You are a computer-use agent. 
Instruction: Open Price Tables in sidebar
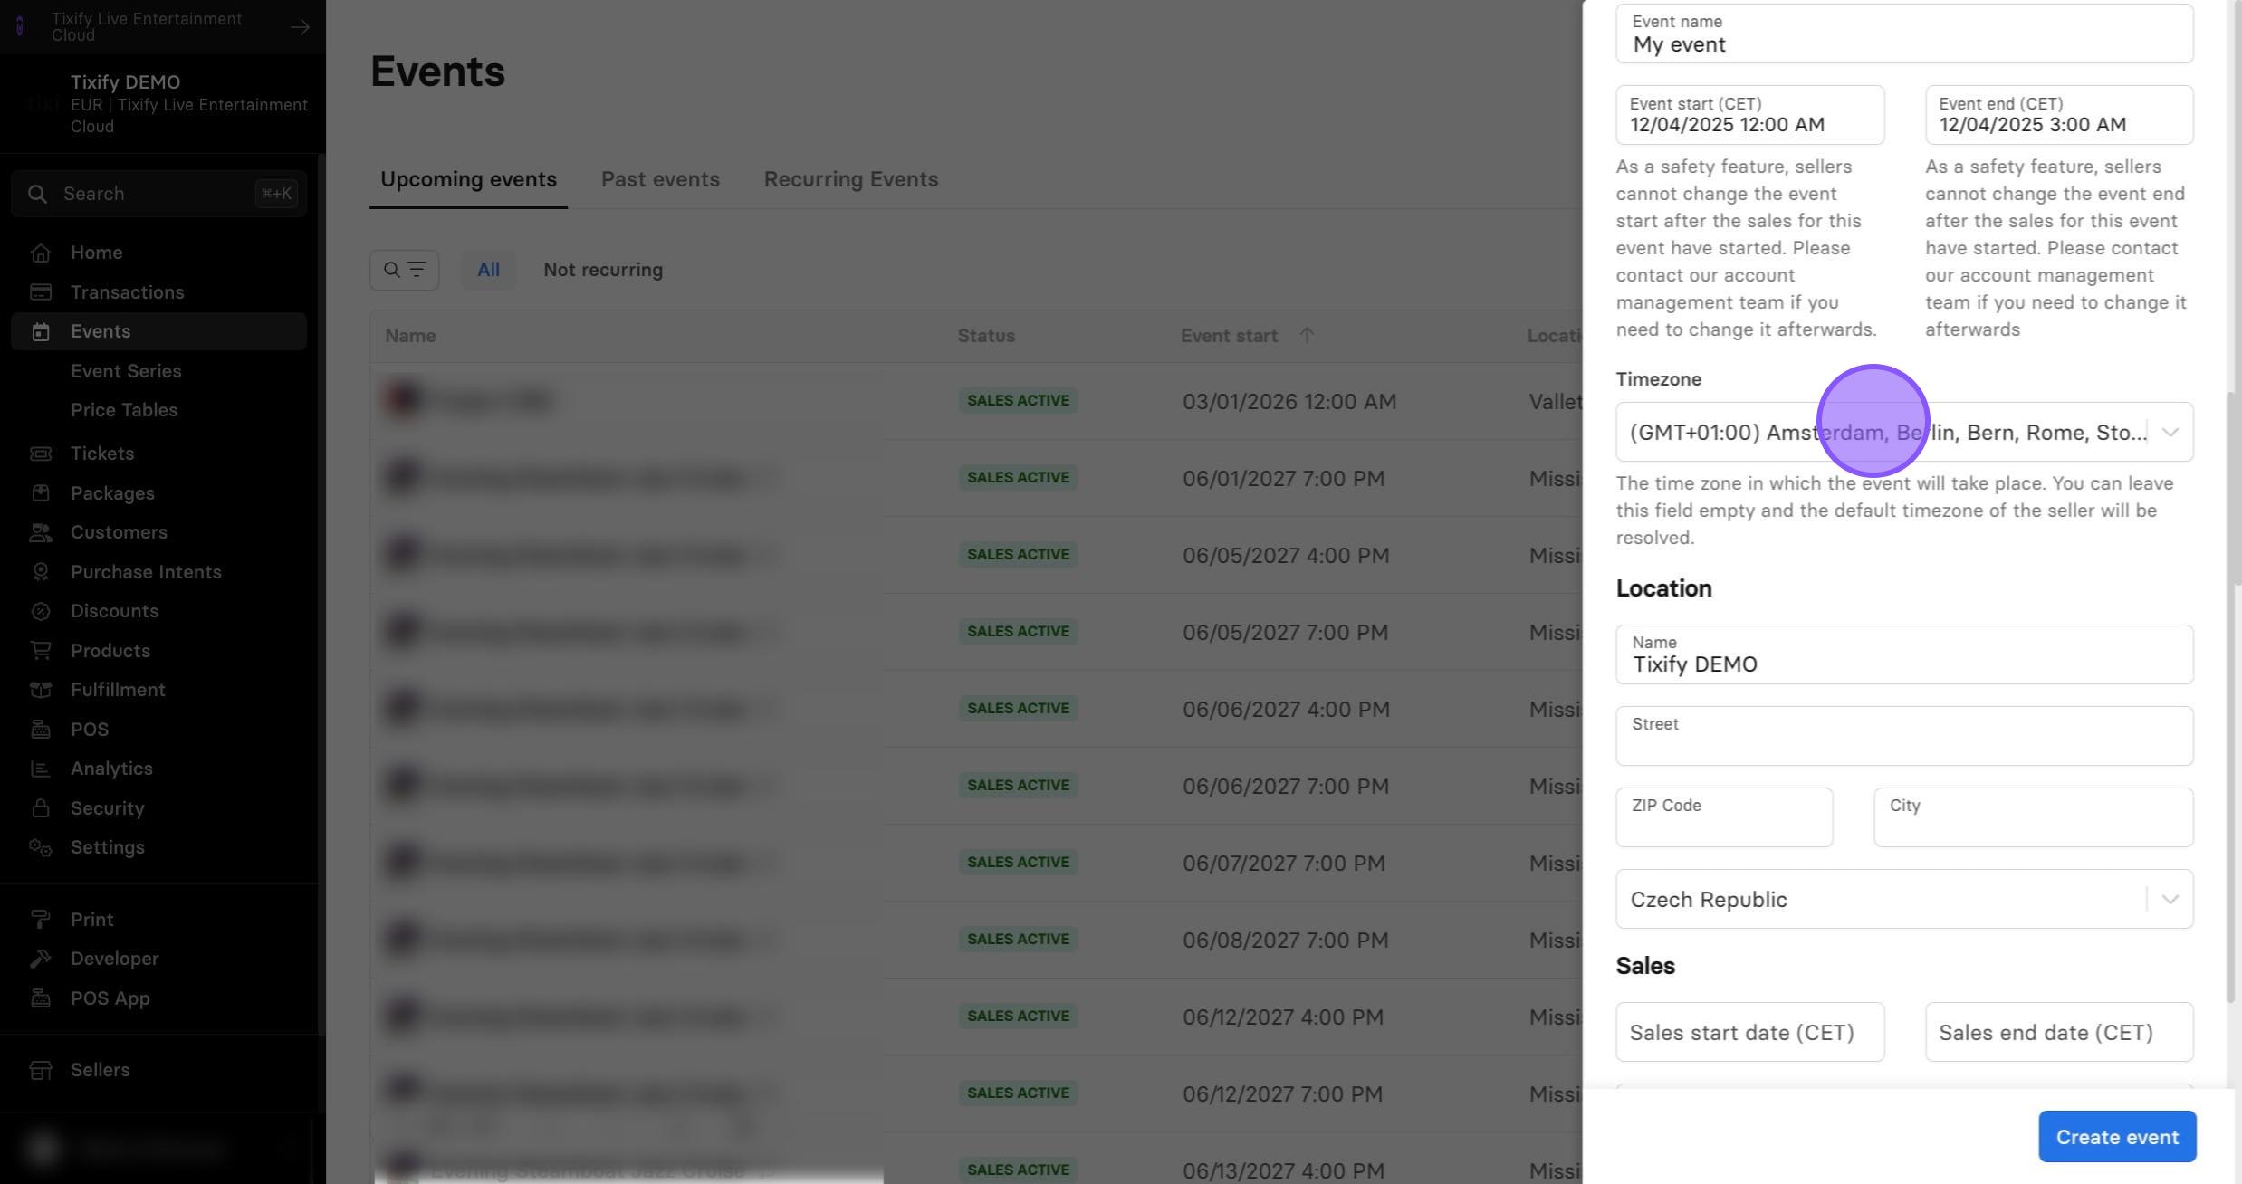tap(124, 410)
